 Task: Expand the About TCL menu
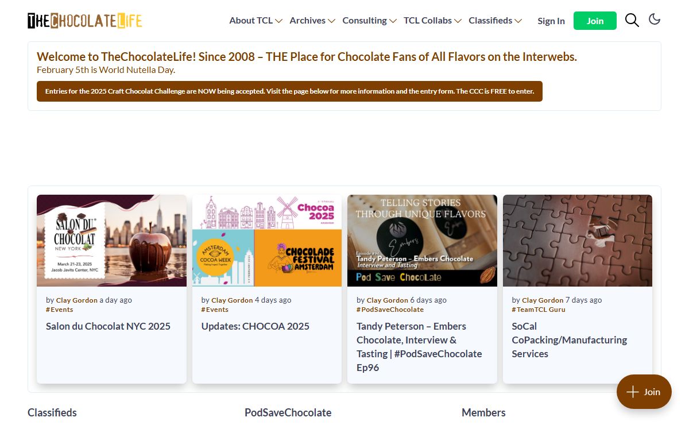(x=256, y=21)
